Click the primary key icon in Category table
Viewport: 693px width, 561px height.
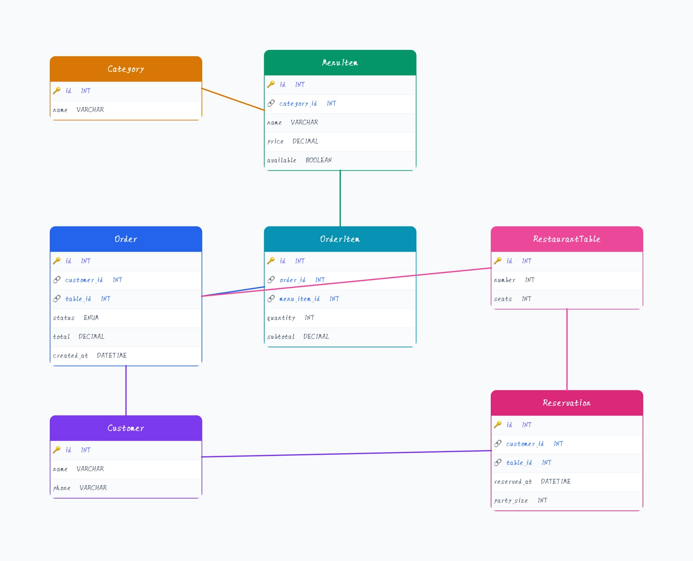pos(57,91)
